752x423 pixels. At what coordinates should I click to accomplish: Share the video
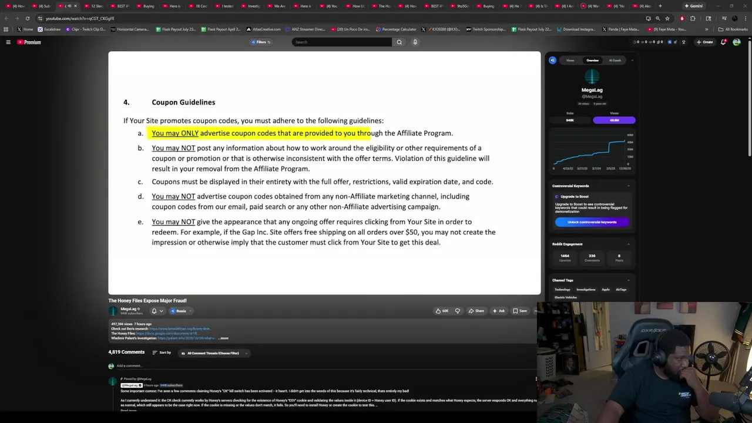[x=476, y=311]
